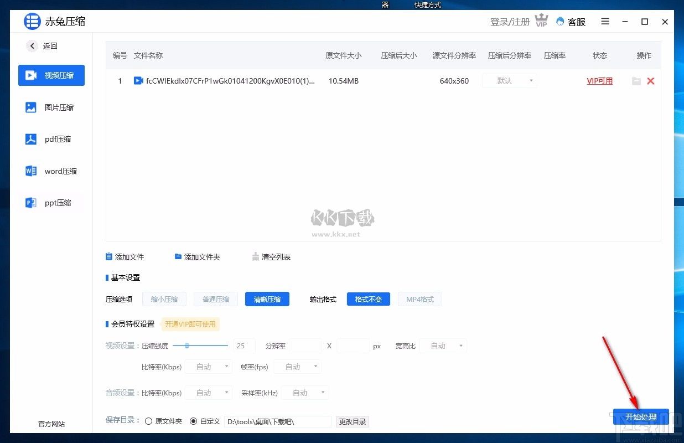This screenshot has height=443, width=684.
Task: Choose the 自定义 save option
Action: coord(195,421)
